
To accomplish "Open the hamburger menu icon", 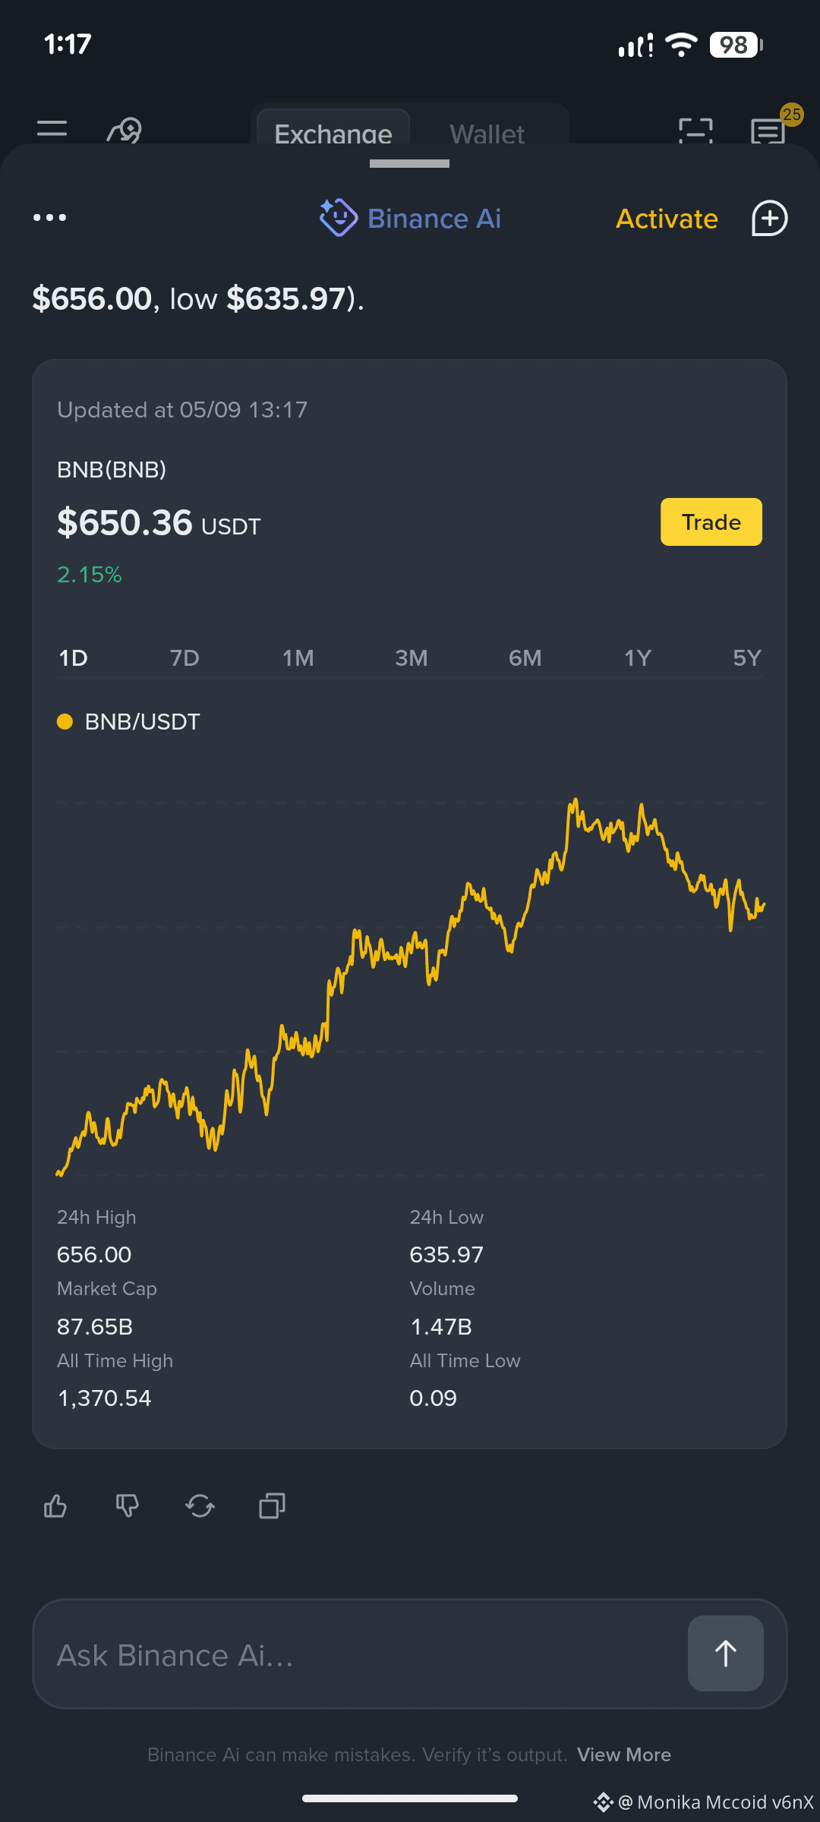I will 52,129.
